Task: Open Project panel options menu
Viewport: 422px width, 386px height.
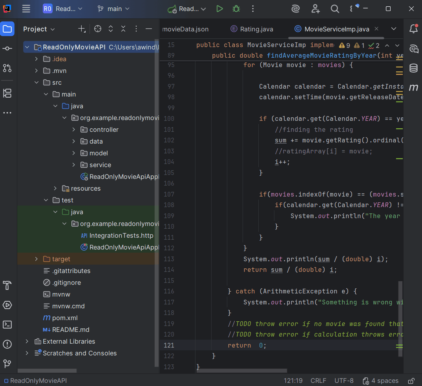Action: click(136, 29)
